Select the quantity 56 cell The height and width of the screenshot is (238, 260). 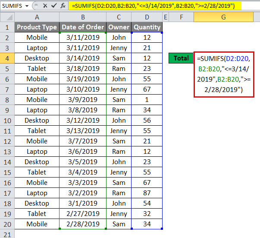[147, 121]
